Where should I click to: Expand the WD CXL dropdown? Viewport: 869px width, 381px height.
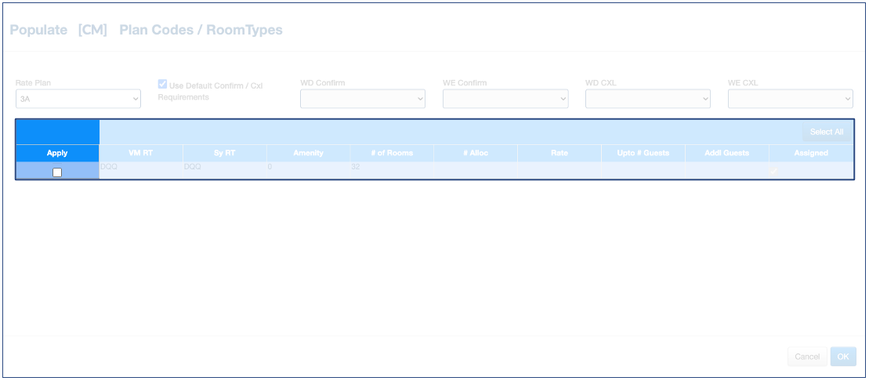click(x=648, y=99)
